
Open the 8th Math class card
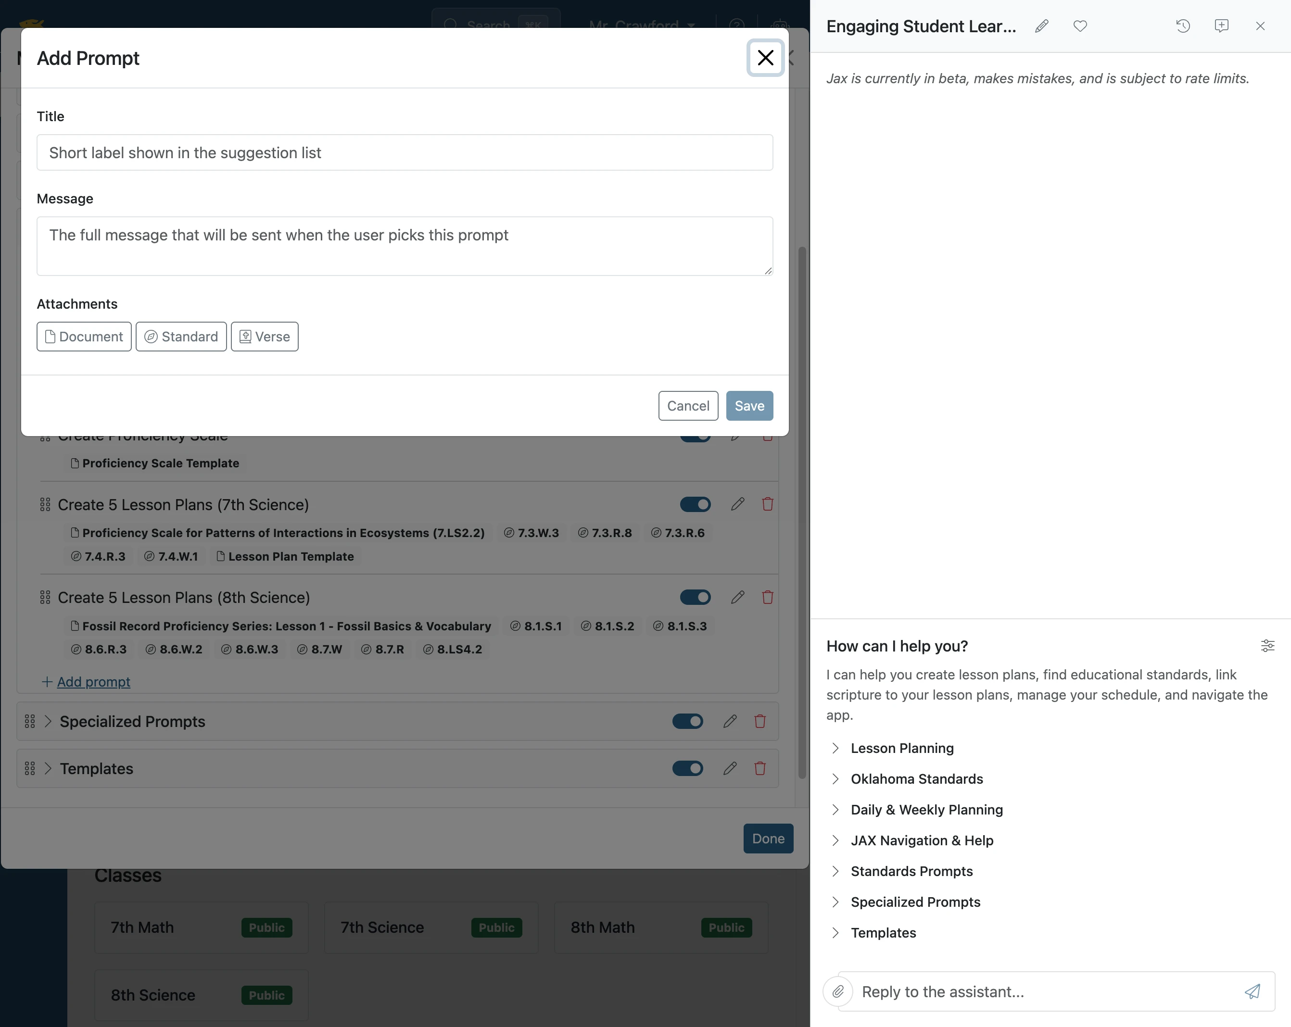click(661, 927)
